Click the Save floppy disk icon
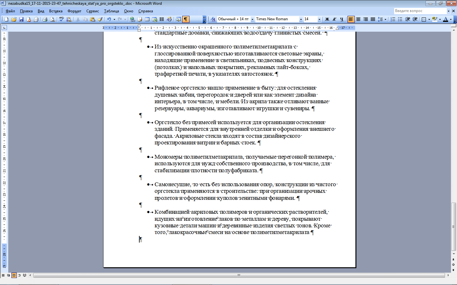The width and height of the screenshot is (457, 285). 21,19
